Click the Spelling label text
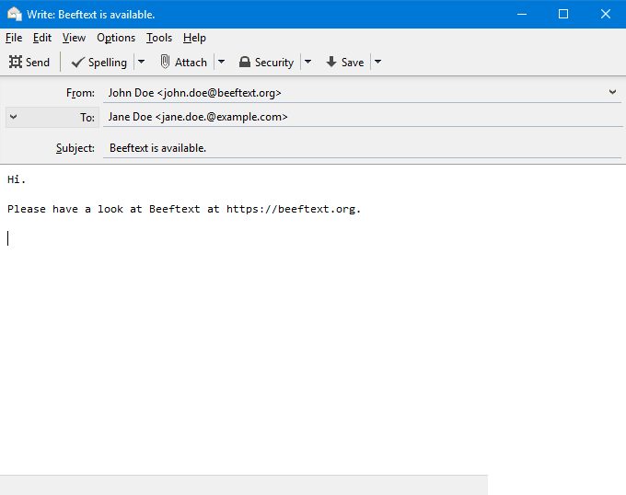Image resolution: width=626 pixels, height=495 pixels. click(x=108, y=63)
